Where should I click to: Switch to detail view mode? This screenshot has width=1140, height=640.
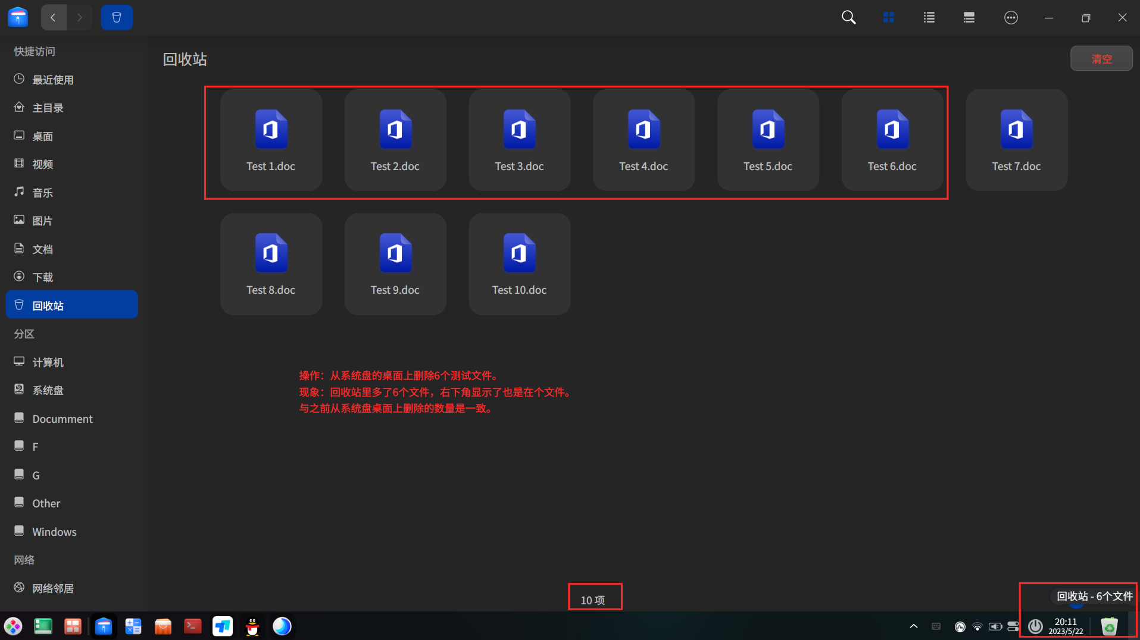[969, 17]
